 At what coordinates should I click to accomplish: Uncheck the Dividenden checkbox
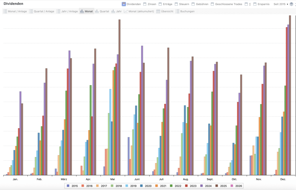point(124,4)
